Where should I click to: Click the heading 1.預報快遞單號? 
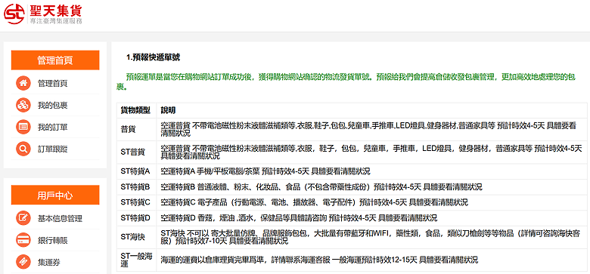[153, 58]
